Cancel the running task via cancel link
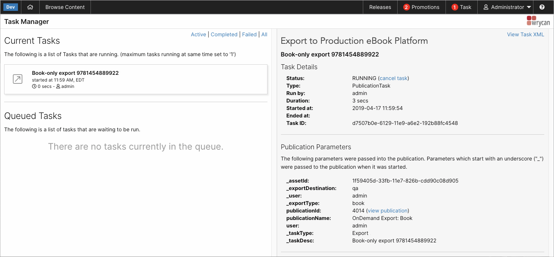The image size is (554, 257). [x=394, y=78]
